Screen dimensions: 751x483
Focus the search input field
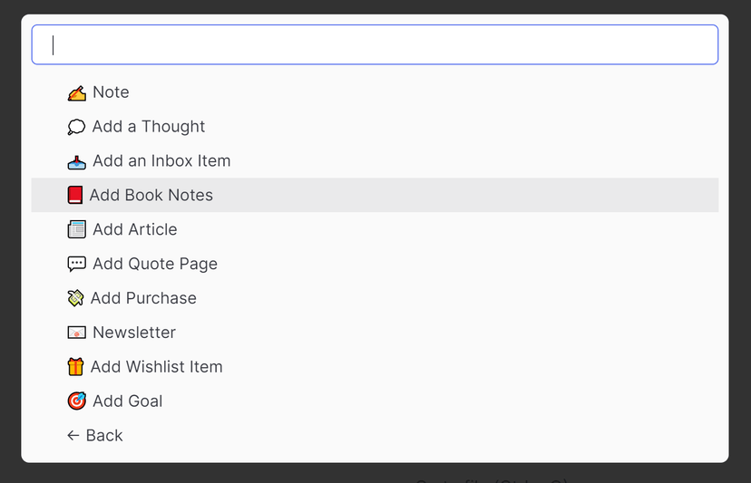pos(375,44)
